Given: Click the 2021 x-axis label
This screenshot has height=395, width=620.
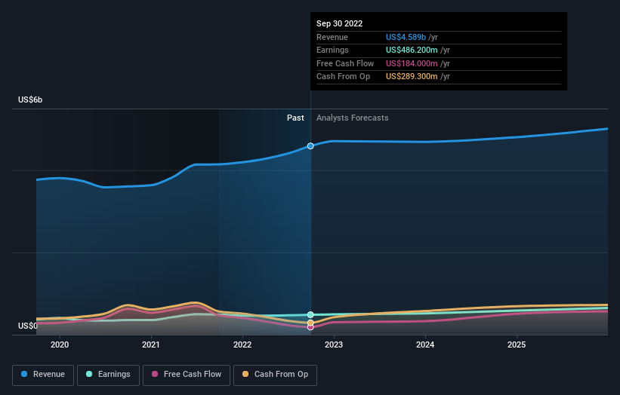Looking at the screenshot, I should coord(151,344).
